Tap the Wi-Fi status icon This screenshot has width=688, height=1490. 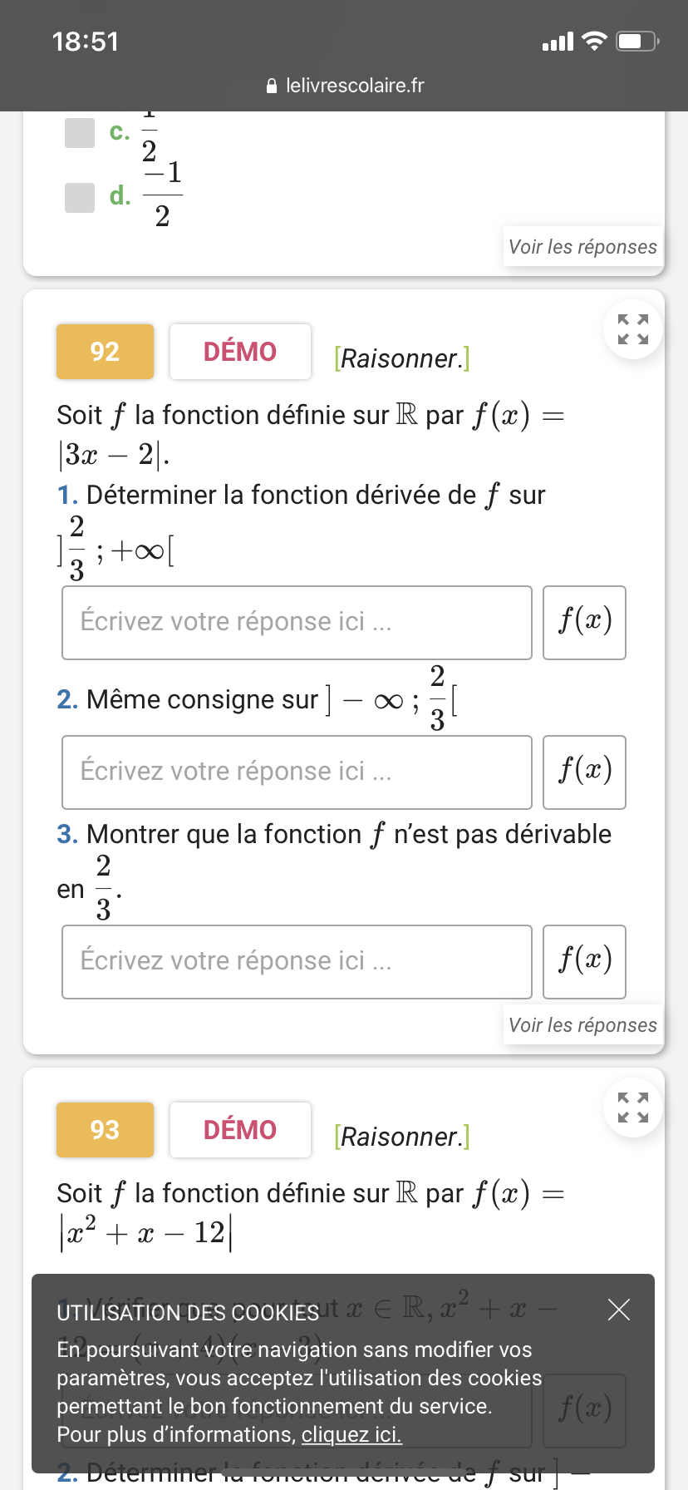[594, 41]
